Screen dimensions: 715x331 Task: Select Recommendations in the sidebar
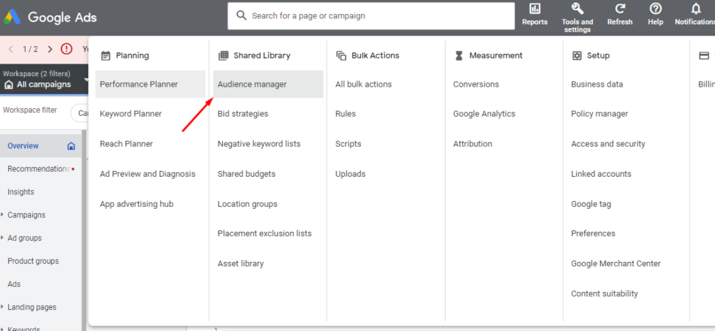(x=40, y=169)
